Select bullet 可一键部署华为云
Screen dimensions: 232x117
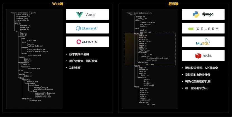[196, 88]
